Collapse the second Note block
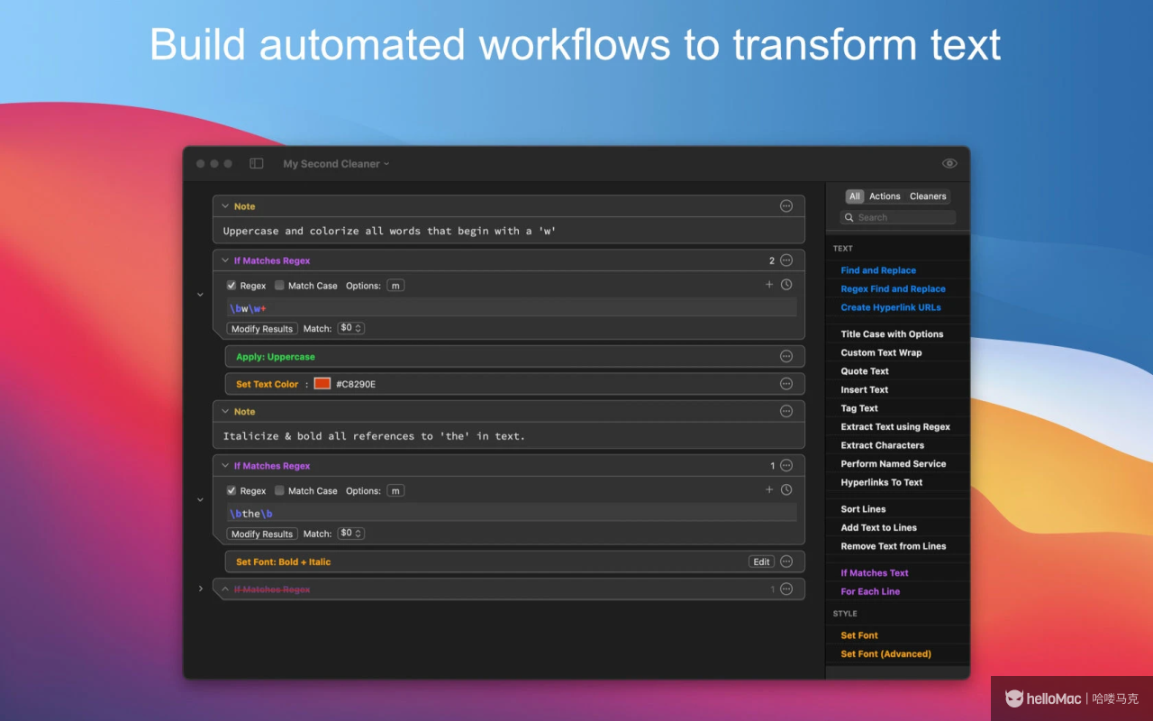The height and width of the screenshot is (721, 1153). tap(225, 411)
